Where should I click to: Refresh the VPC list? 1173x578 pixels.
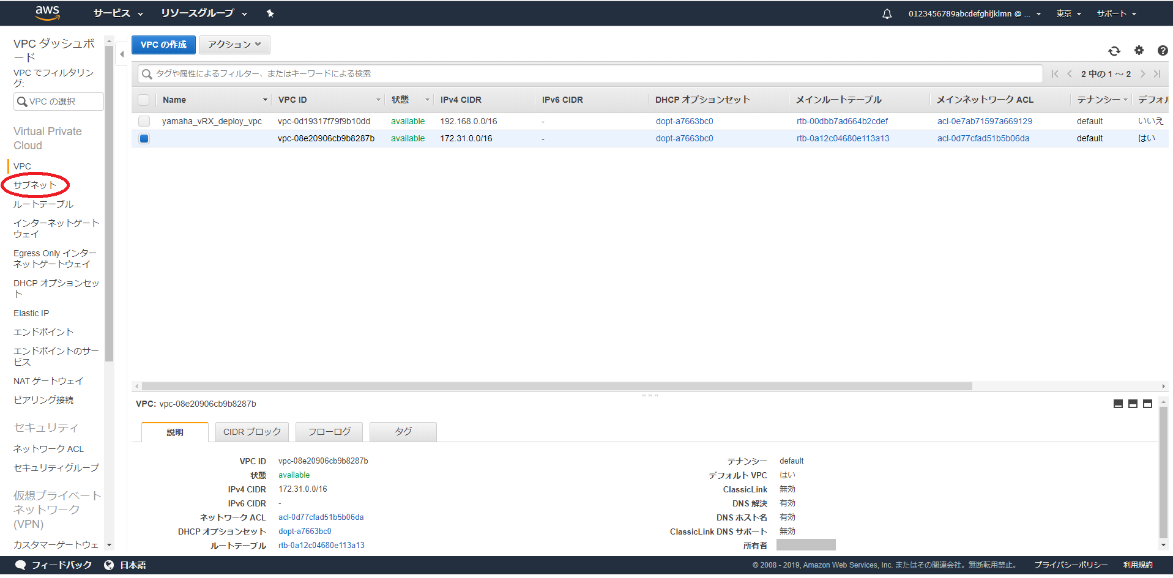[x=1114, y=51]
